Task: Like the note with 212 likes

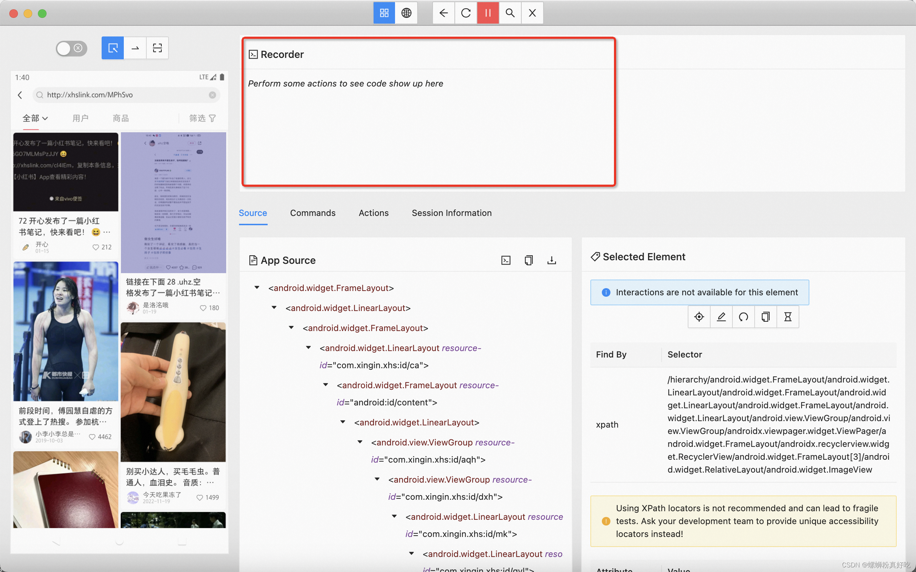Action: [96, 247]
